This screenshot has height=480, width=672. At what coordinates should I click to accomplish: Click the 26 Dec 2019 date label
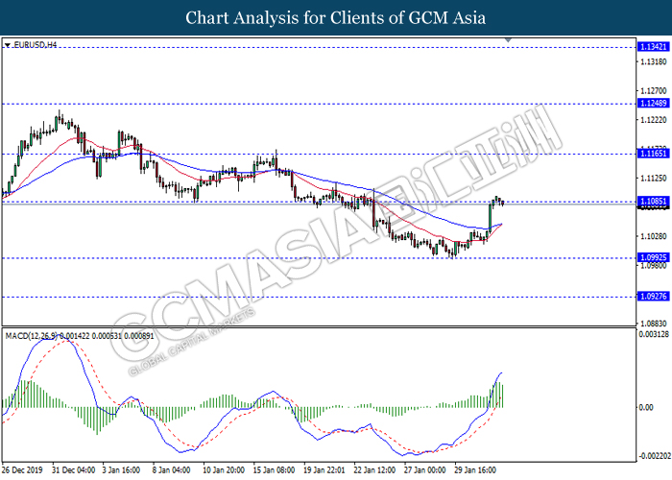(x=22, y=470)
